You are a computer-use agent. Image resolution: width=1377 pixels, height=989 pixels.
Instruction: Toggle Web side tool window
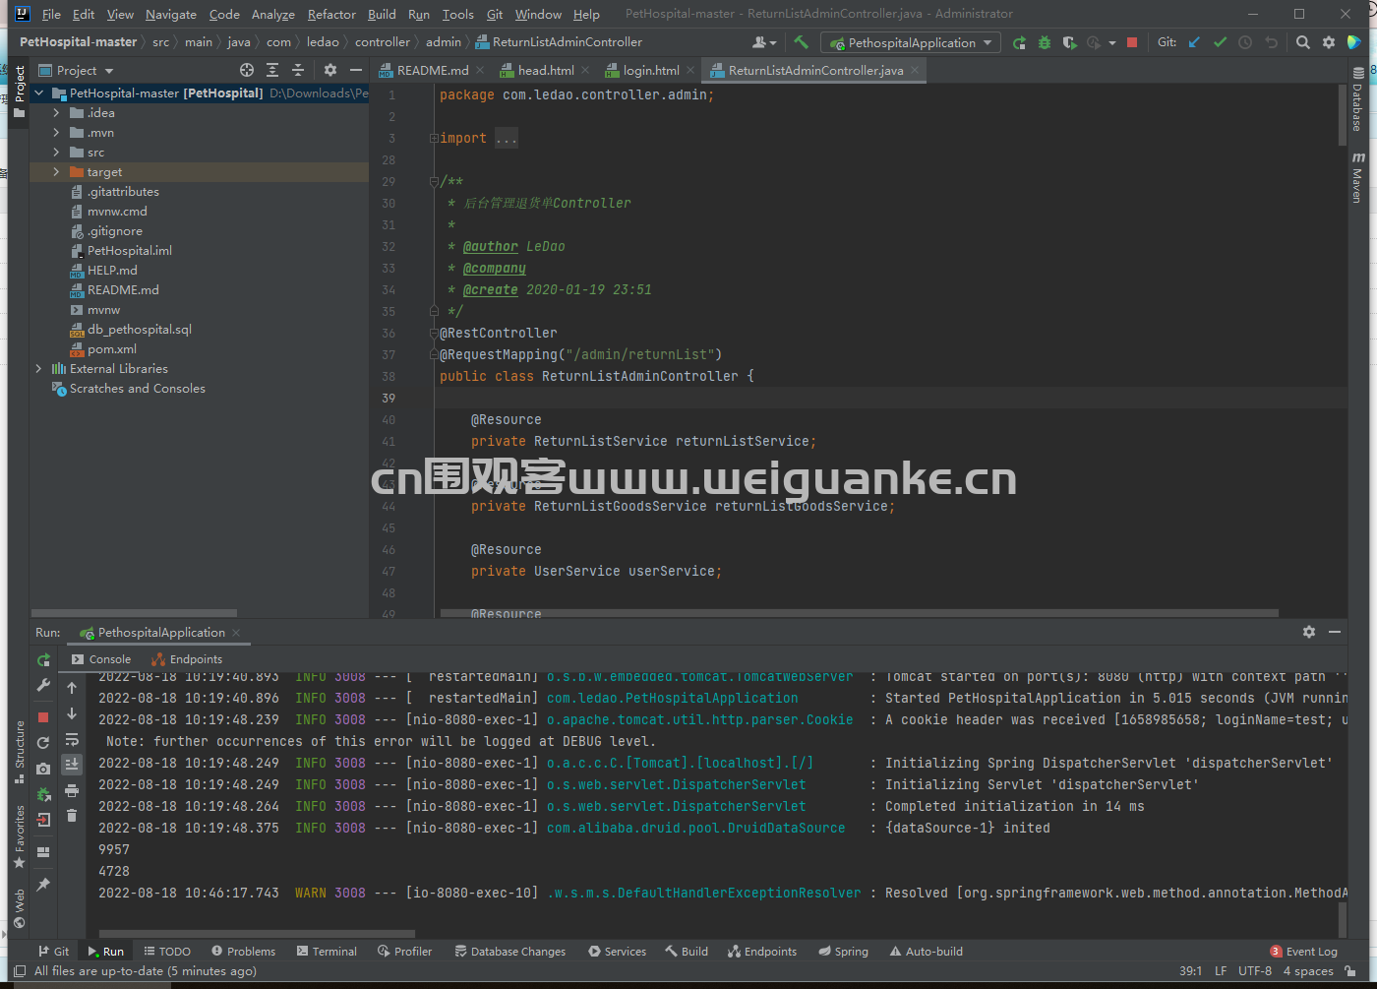[19, 909]
